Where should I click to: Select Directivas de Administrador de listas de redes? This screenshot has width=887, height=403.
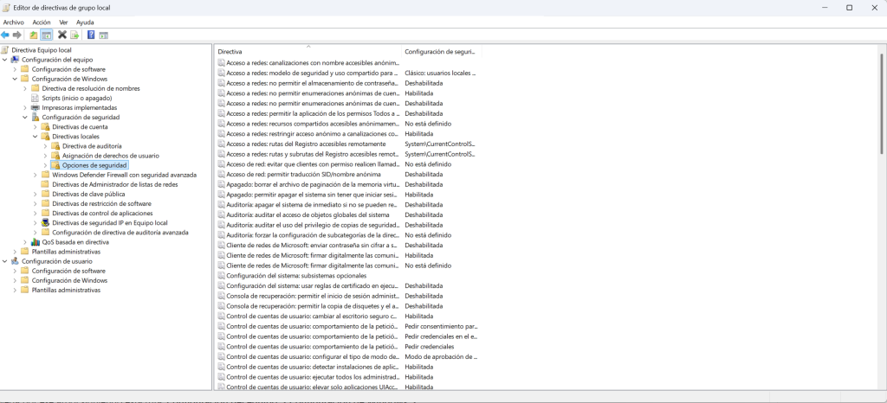115,184
